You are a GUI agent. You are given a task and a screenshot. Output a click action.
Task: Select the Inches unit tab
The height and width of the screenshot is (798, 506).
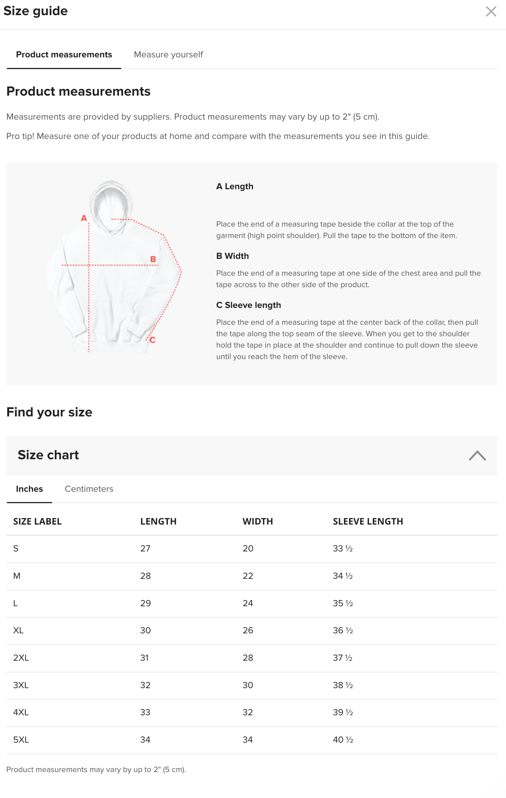[x=29, y=489]
